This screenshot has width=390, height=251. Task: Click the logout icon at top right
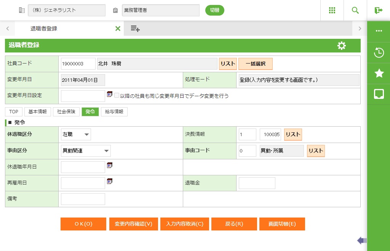[378, 10]
